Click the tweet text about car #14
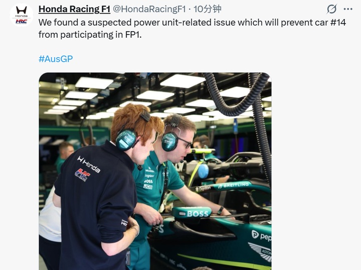 click(x=192, y=29)
